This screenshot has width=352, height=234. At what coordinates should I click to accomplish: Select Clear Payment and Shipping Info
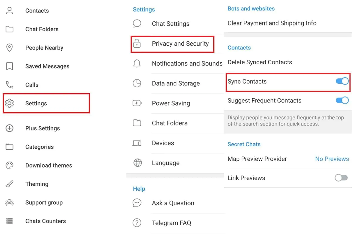272,23
